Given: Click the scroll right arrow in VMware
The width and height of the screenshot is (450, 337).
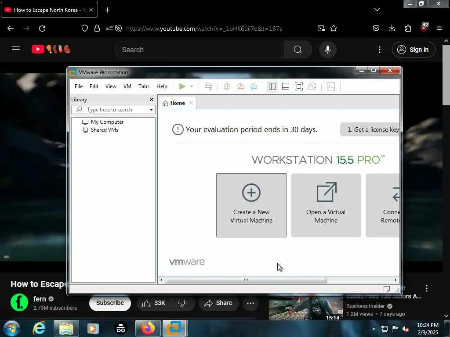Looking at the screenshot, I should tap(396, 280).
